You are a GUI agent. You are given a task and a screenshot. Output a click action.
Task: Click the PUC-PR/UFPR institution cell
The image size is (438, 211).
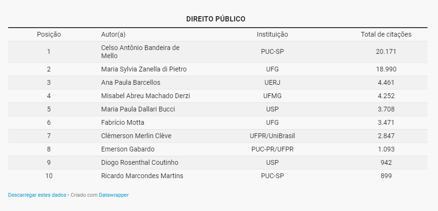[x=272, y=150]
